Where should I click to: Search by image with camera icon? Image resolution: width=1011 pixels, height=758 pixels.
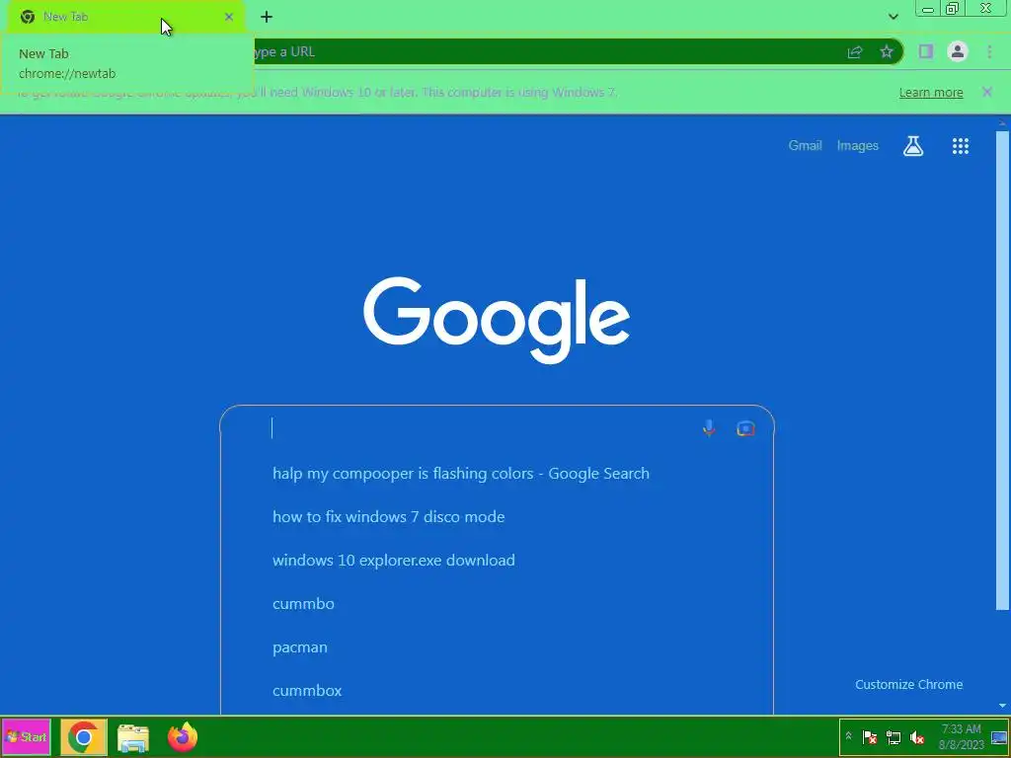click(x=746, y=428)
